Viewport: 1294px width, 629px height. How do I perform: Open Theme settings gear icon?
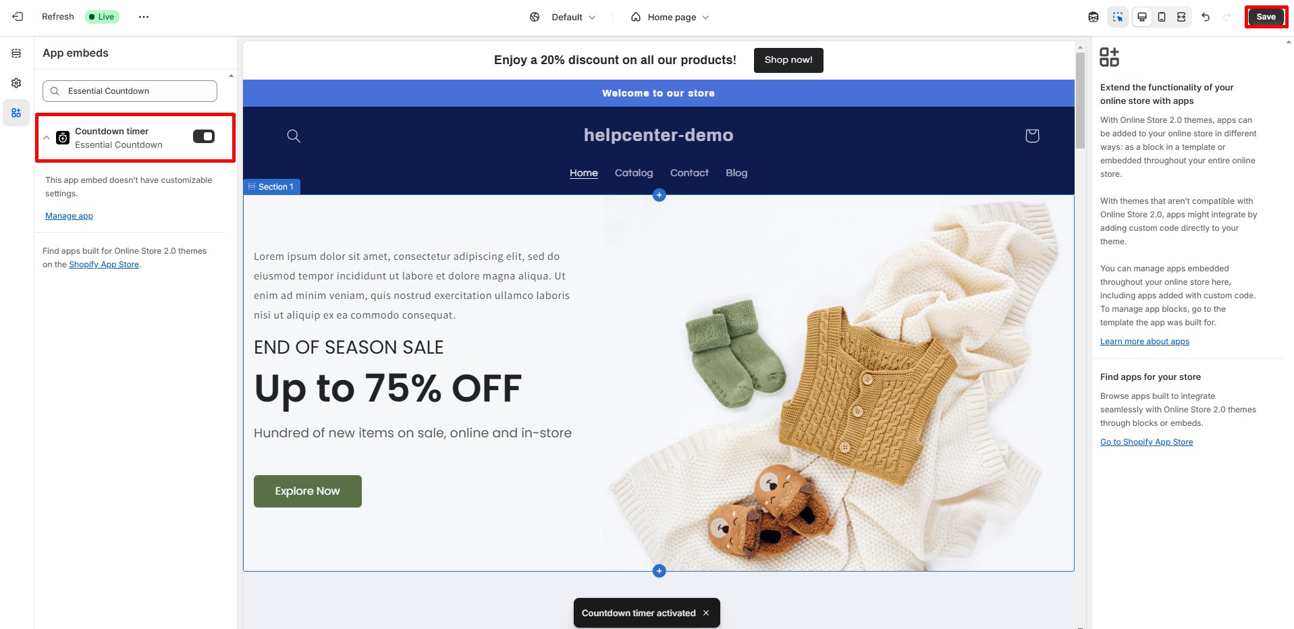point(16,83)
